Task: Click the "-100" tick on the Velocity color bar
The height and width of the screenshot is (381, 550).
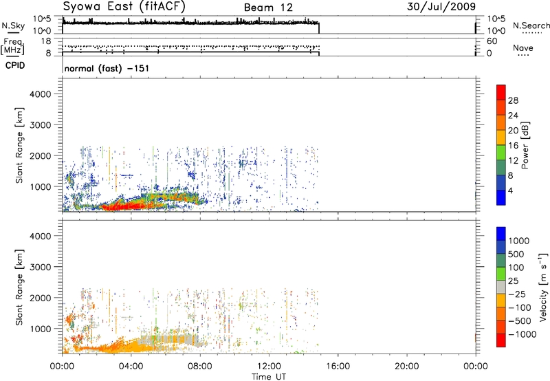Action: pos(520,307)
